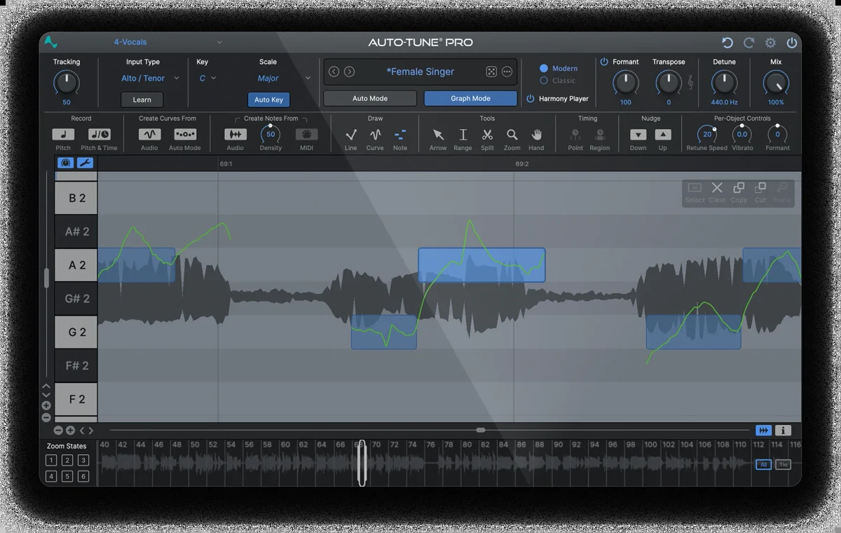
Task: Toggle the auto-scroll arrows button
Action: click(x=763, y=431)
